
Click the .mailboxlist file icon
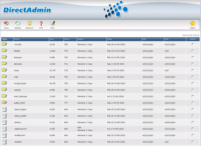coord(4,135)
